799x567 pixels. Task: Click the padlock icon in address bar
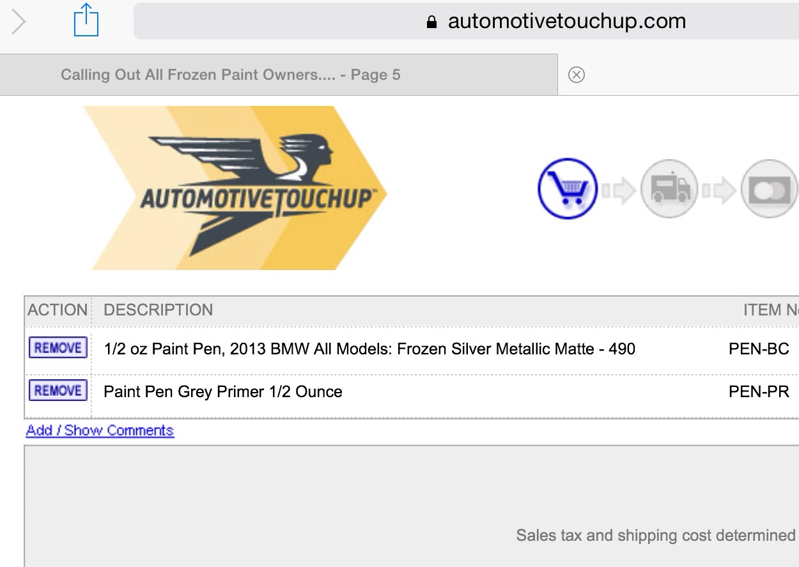pyautogui.click(x=431, y=22)
